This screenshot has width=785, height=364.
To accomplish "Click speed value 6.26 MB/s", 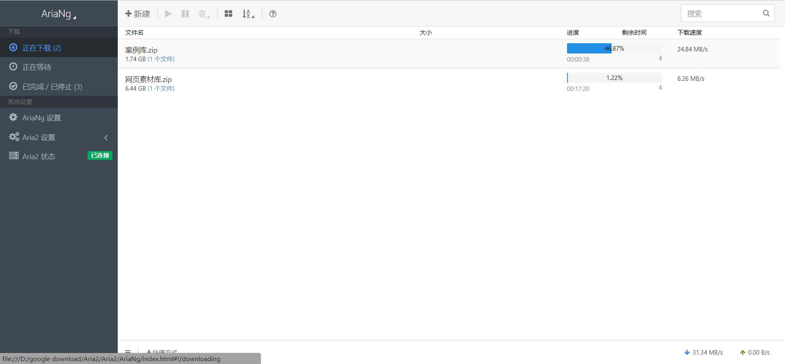I will point(691,79).
